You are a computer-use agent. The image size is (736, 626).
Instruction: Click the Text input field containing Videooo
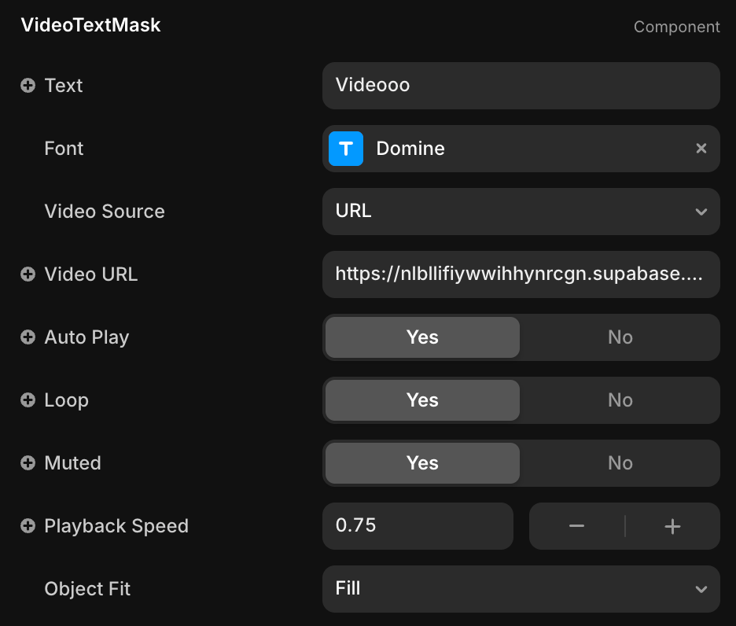521,86
